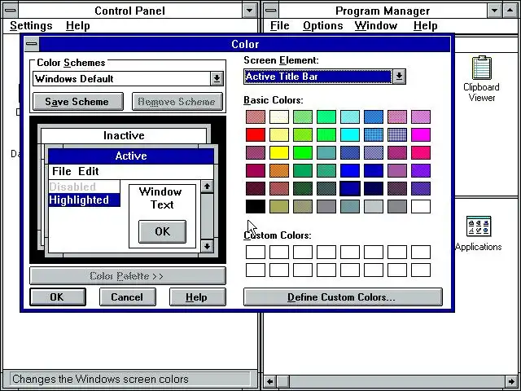The width and height of the screenshot is (521, 391).
Task: Click the Edit menu item in preview
Action: [89, 171]
